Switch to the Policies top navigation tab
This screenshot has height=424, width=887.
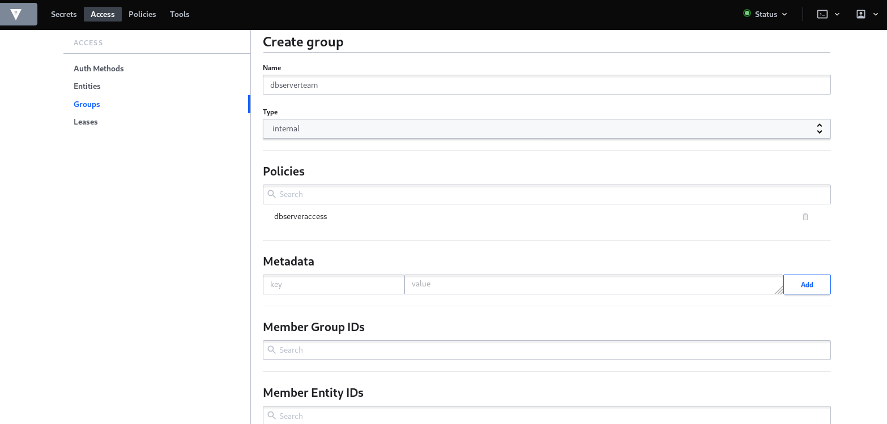point(142,14)
